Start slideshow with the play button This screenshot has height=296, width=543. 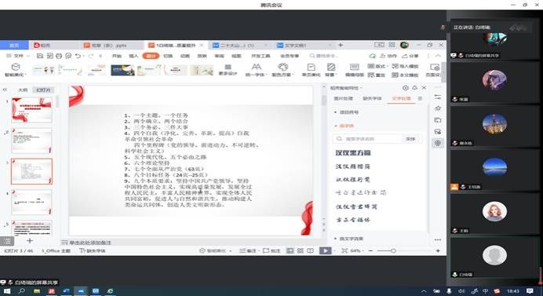(x=325, y=250)
